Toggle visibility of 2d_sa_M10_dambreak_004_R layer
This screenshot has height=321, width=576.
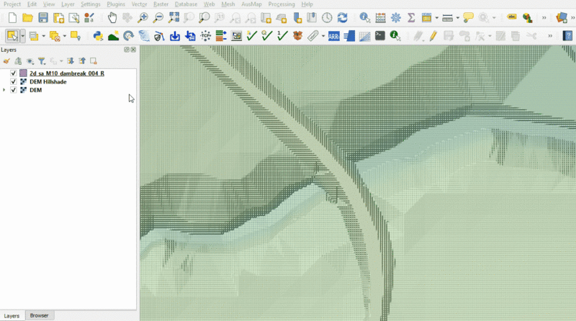pos(14,73)
